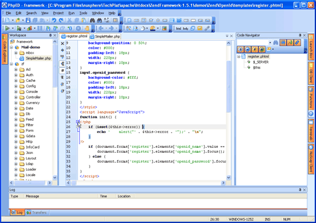Viewport: 316px width, 223px height.
Task: Expand the Gdata folder node
Action: (16, 136)
